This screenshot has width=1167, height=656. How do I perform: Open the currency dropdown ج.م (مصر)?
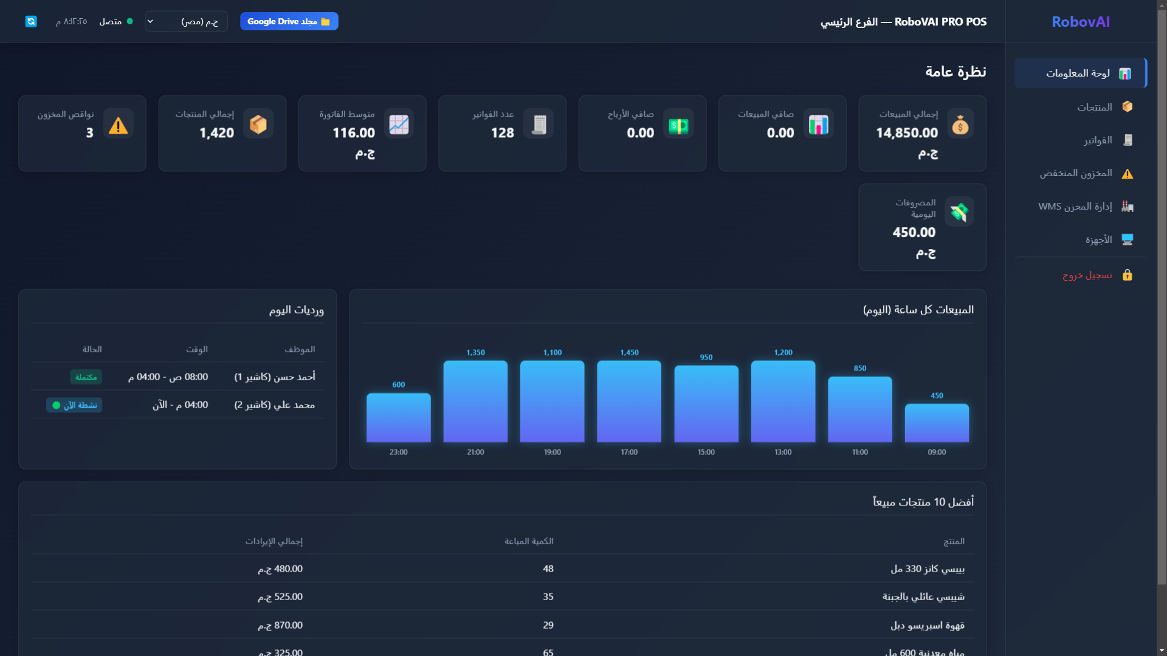click(186, 21)
